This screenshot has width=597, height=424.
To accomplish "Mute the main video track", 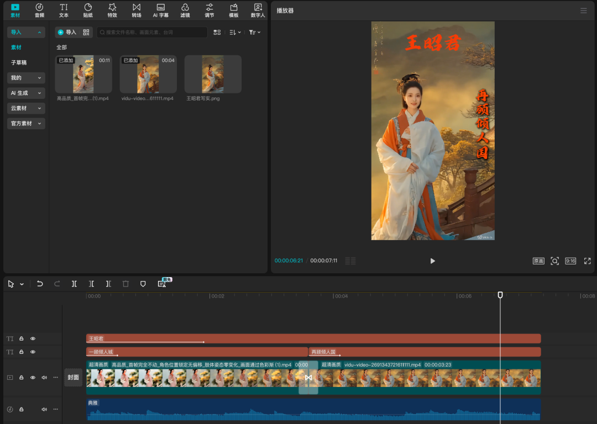I will [44, 378].
